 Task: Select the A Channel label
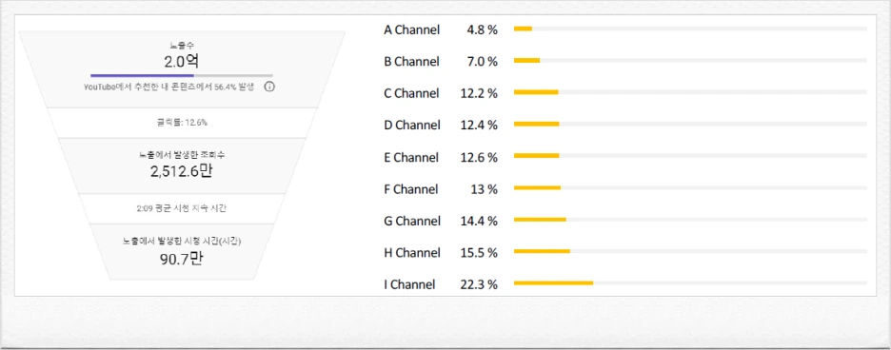pos(412,29)
